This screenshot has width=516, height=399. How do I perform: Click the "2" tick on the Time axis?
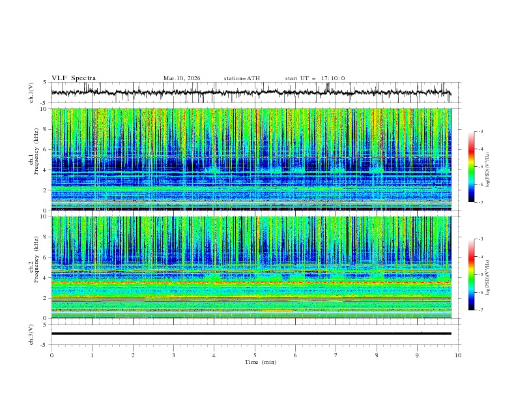(133, 355)
